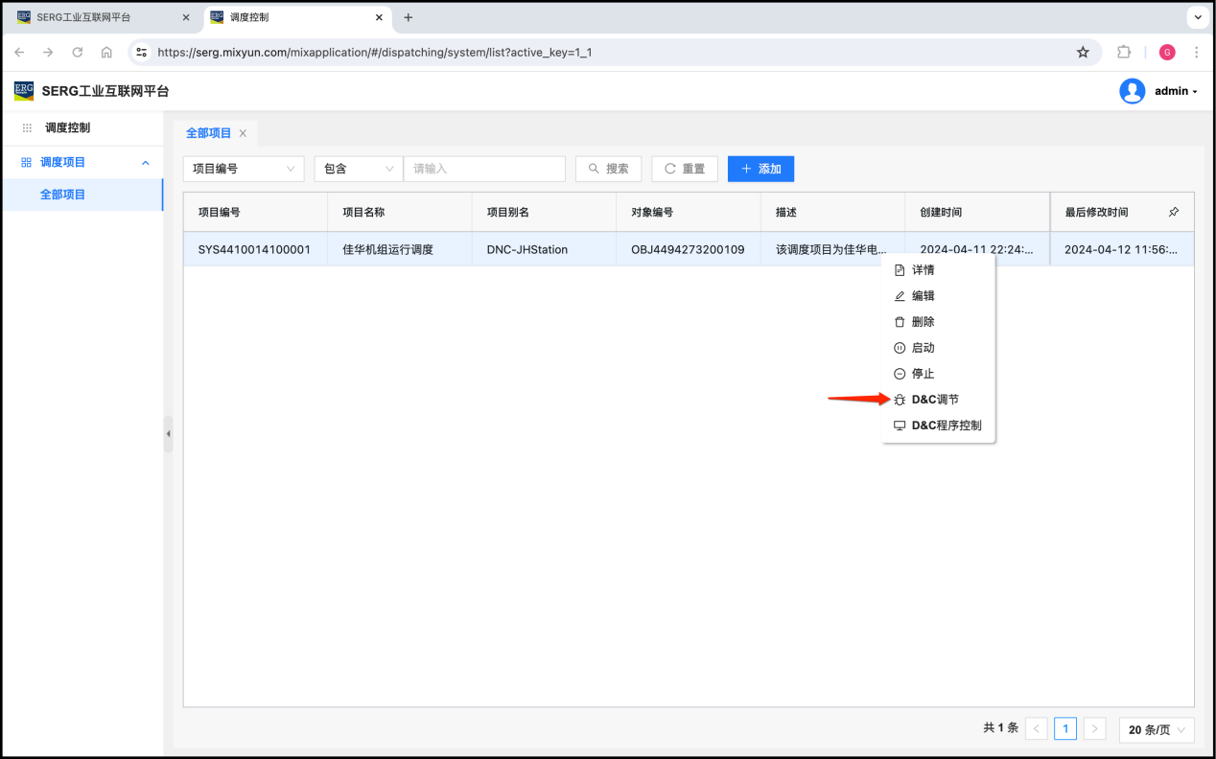Select D&C调节 in the context menu
Screen dimensions: 1216x759
[934, 400]
